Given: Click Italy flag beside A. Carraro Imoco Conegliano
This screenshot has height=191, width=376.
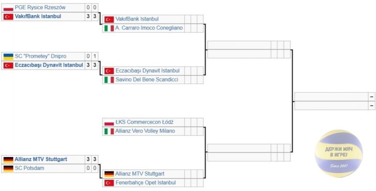Looking at the screenshot, I should pyautogui.click(x=109, y=28).
